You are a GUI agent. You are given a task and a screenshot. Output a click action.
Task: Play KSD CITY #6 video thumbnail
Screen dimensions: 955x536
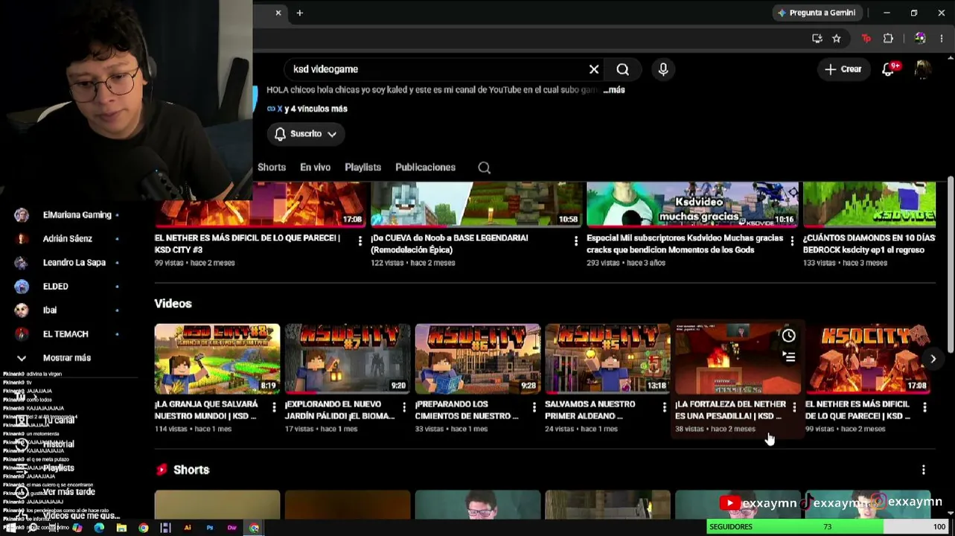click(477, 358)
